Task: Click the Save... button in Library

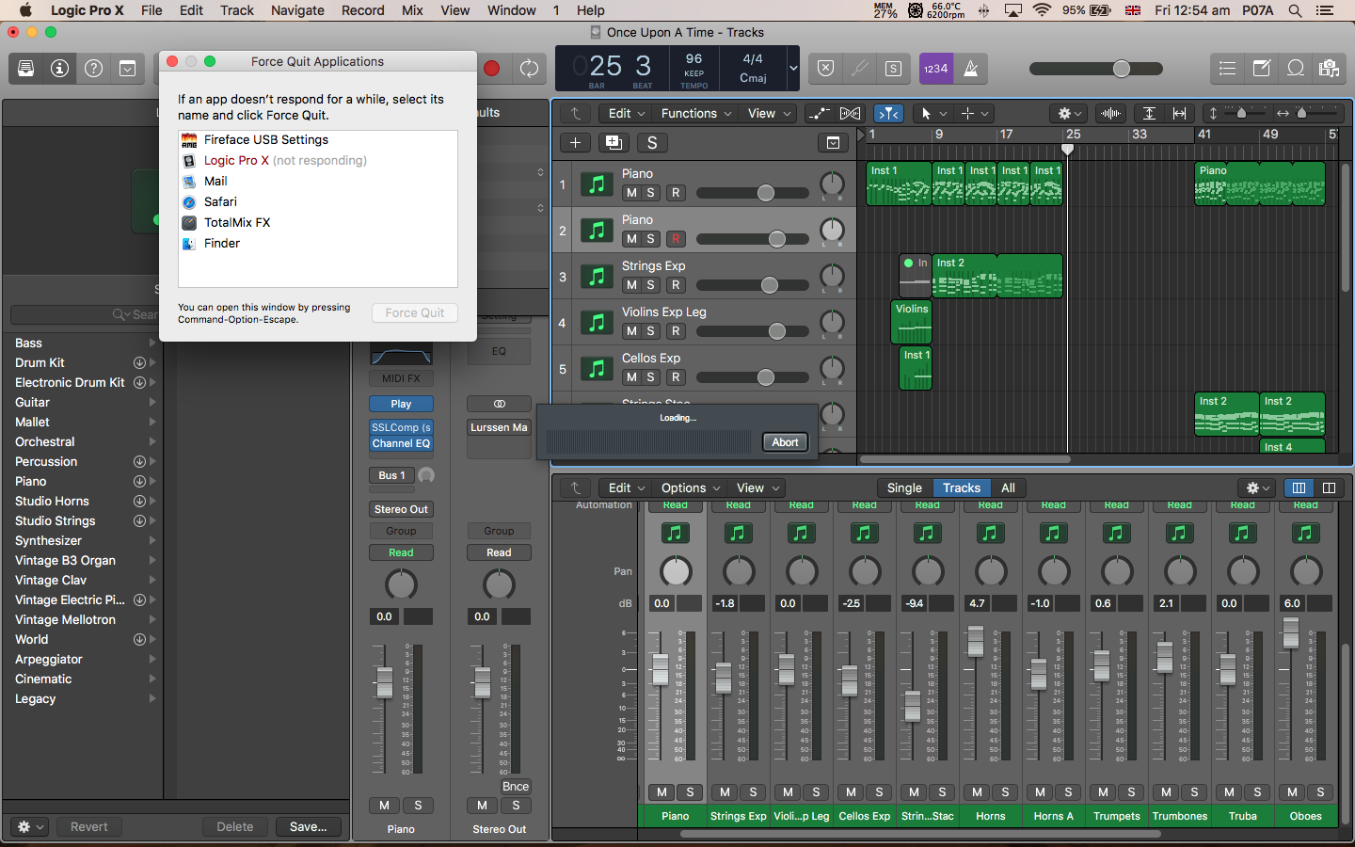Action: click(x=308, y=827)
